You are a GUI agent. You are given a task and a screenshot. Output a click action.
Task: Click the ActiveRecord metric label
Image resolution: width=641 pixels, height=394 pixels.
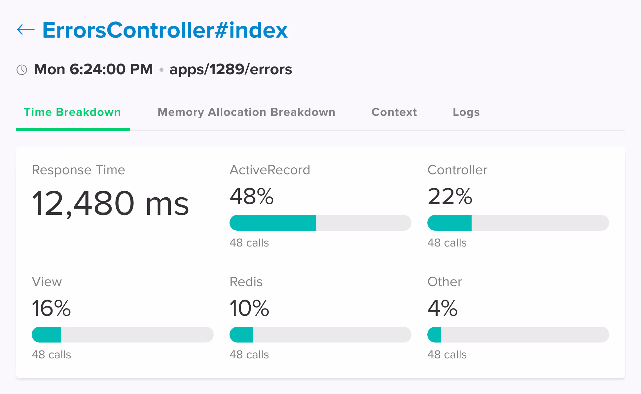270,170
